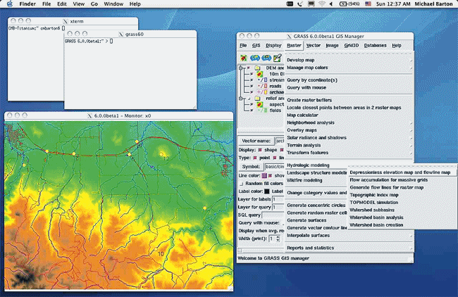The image size is (458, 297).
Task: Click the DEM group folder icon
Action: click(x=257, y=68)
